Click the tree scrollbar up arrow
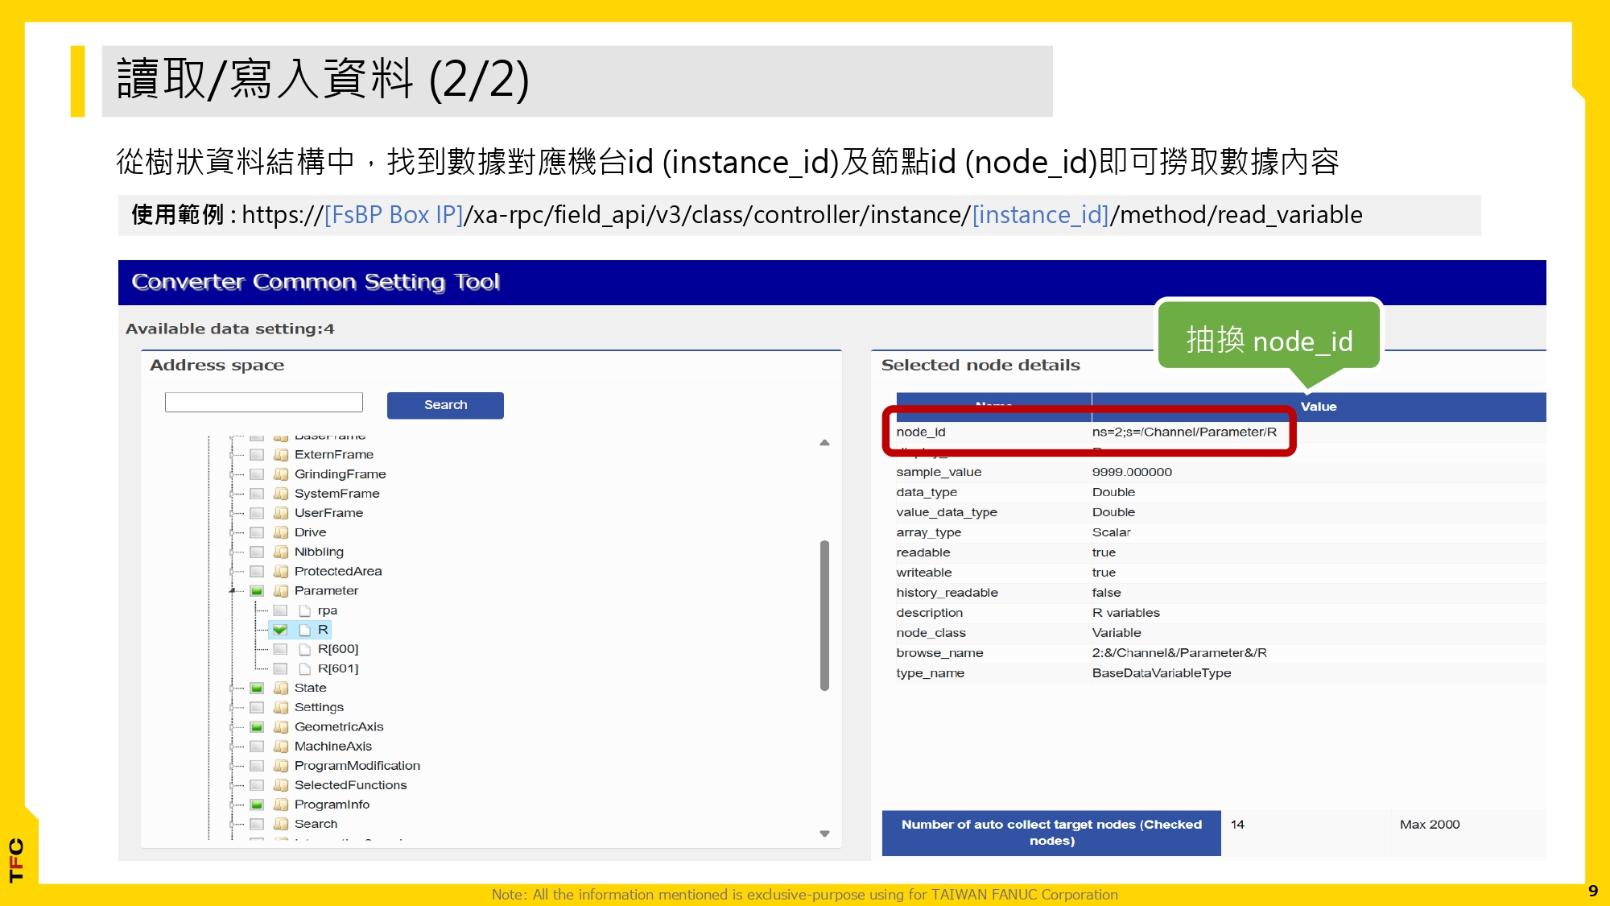Screen dimensions: 1610x906 pos(824,442)
